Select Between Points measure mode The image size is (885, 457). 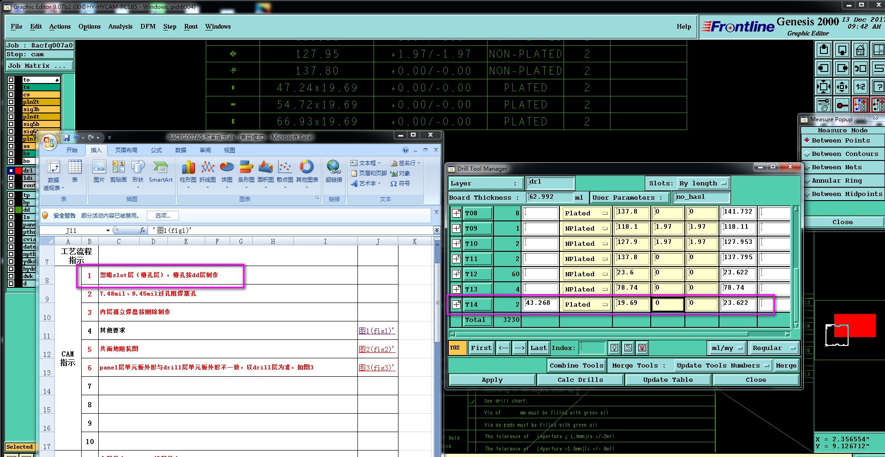[843, 141]
